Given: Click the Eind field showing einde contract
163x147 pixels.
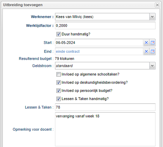Looking at the screenshot, I should (99, 51).
